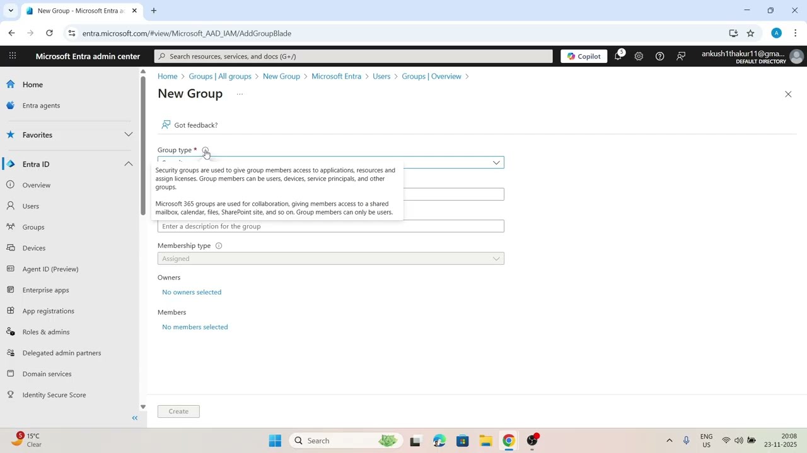The width and height of the screenshot is (807, 453).
Task: Click the Create button
Action: click(178, 411)
